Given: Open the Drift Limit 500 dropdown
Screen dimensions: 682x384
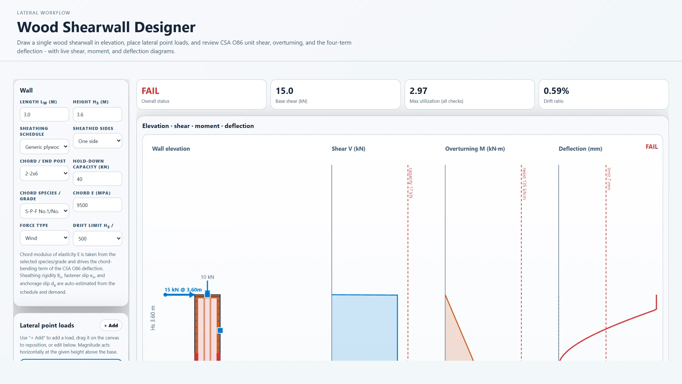Looking at the screenshot, I should click(97, 238).
